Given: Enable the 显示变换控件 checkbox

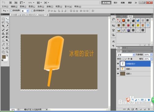Looking at the screenshot, I should pos(32,11).
